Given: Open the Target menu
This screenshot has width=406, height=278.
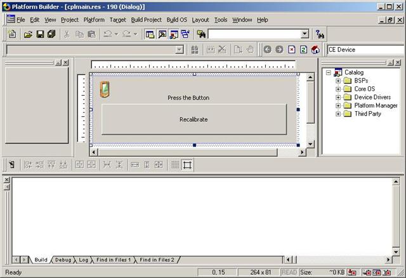Looking at the screenshot, I should click(118, 20).
